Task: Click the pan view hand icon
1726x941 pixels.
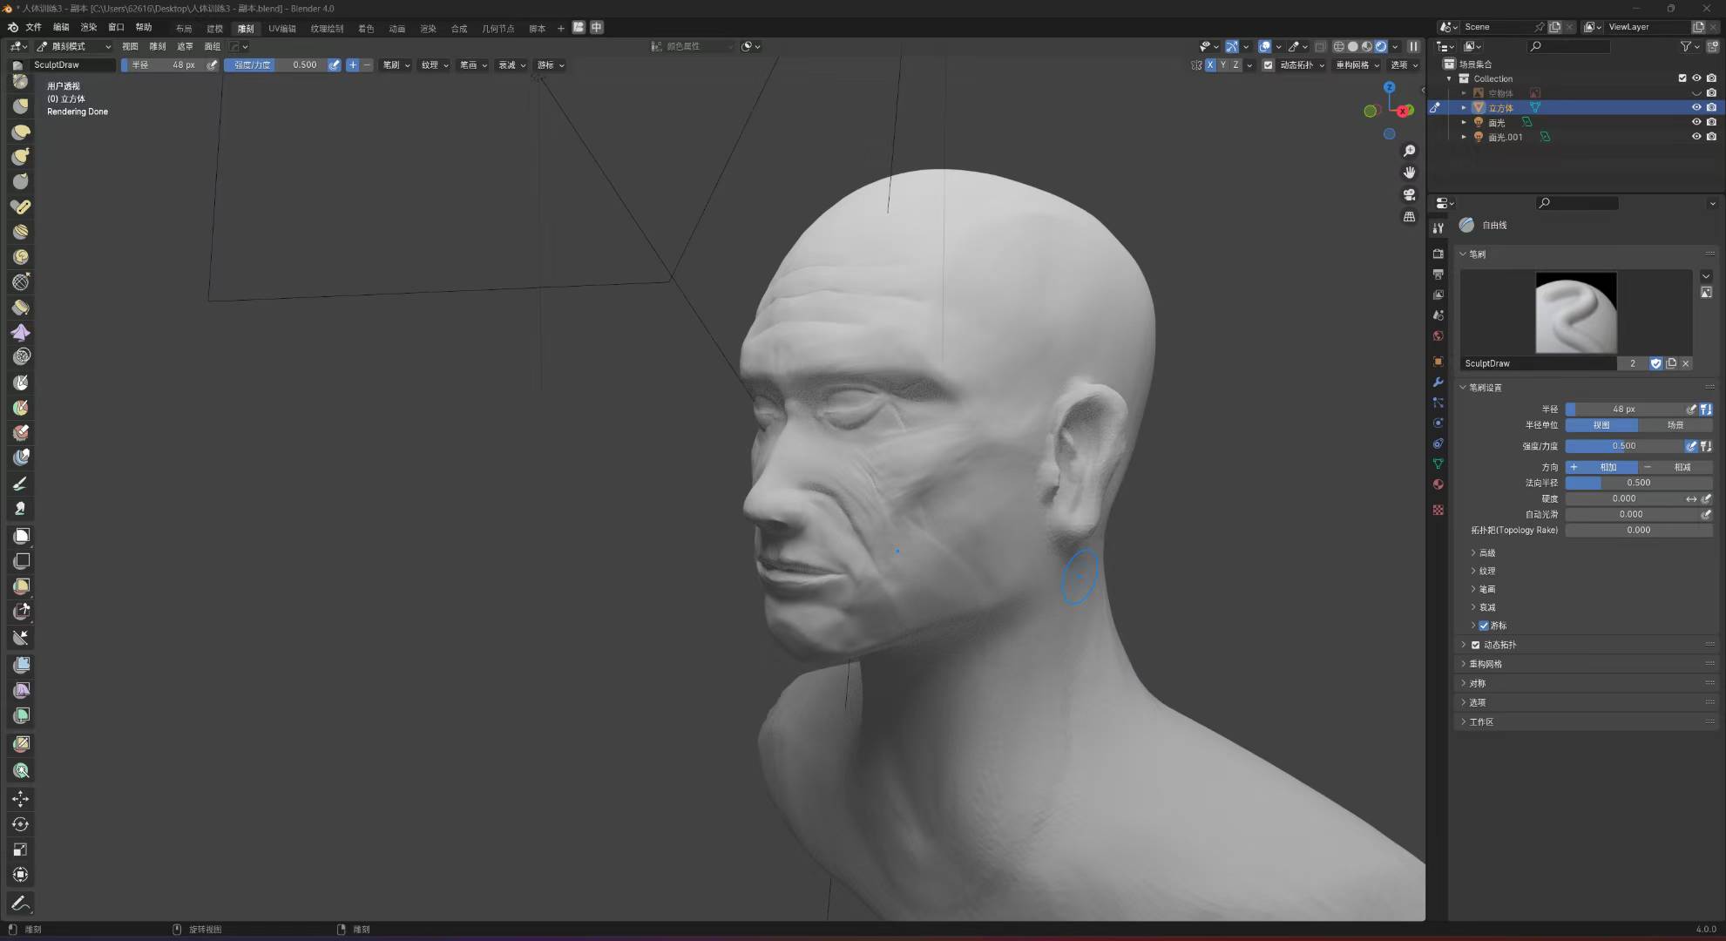Action: (1409, 173)
